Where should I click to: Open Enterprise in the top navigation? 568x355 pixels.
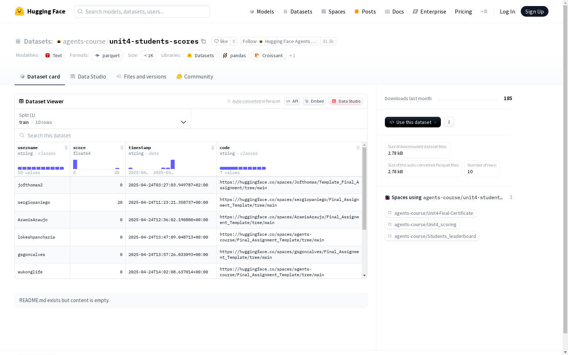click(429, 11)
